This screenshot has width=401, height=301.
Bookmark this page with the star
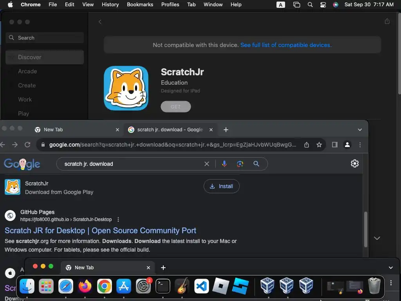(319, 145)
